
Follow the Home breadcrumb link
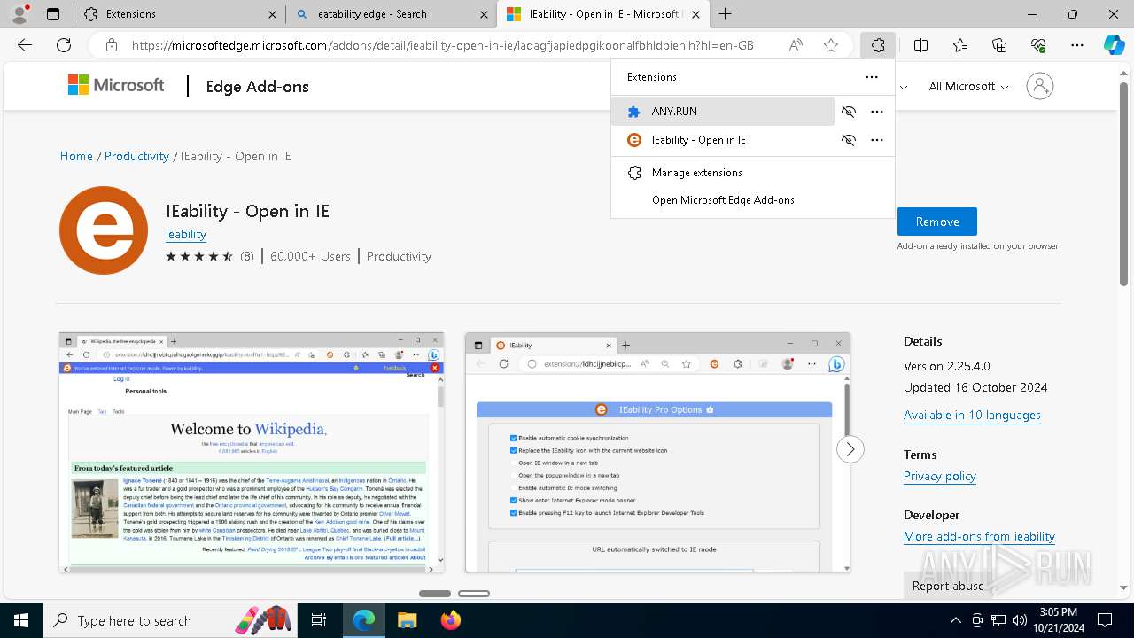coord(76,156)
